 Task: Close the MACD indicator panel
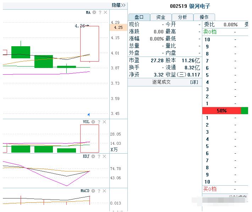pyautogui.click(x=104, y=191)
